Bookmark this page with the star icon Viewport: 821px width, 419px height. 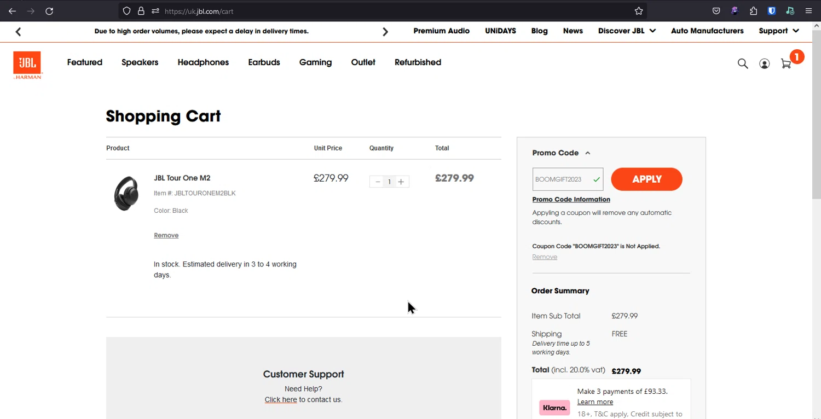pos(639,11)
